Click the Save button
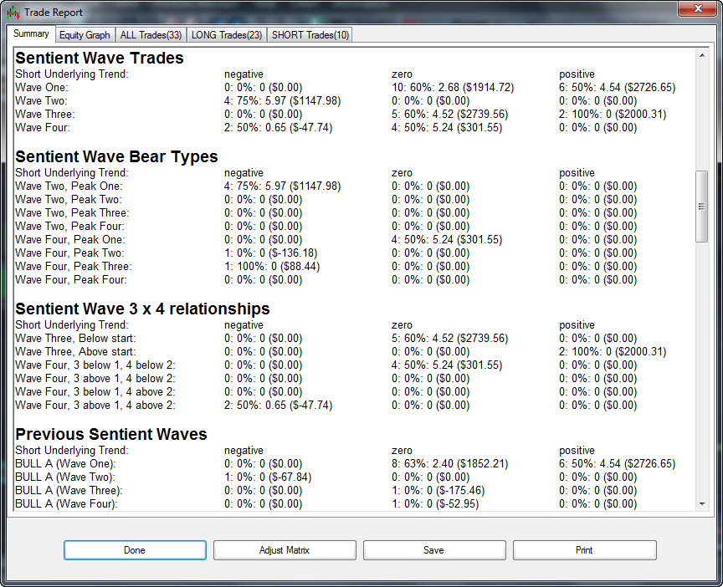The image size is (723, 587). (434, 550)
